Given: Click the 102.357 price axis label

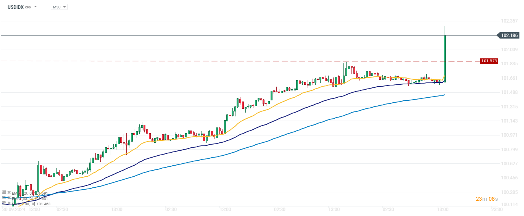Looking at the screenshot, I should 509,21.
